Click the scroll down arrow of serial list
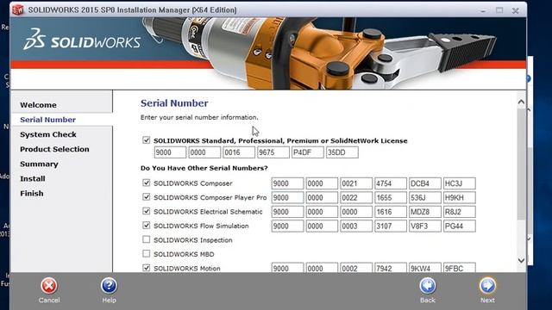This screenshot has height=310, width=552. click(521, 260)
